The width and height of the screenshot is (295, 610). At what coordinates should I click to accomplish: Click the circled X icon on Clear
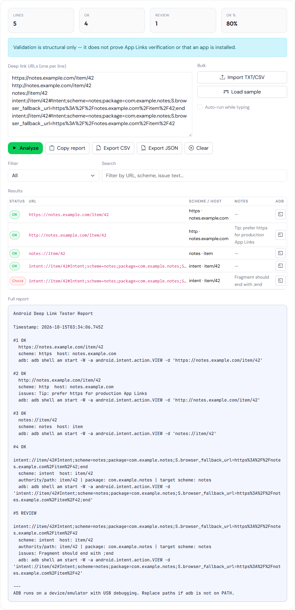point(191,148)
